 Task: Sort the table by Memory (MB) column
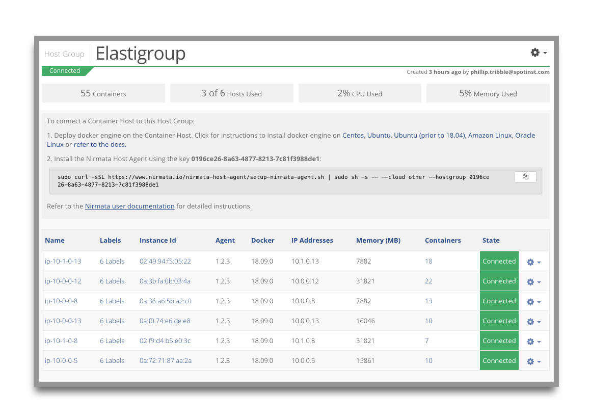(378, 240)
